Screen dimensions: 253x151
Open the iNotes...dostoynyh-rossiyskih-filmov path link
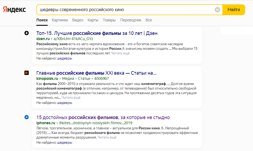[96, 123]
